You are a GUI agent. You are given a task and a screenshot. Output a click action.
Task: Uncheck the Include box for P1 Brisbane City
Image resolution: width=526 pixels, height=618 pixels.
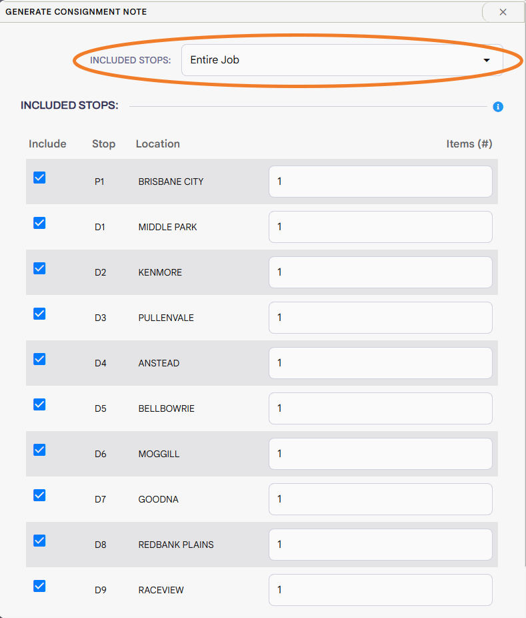39,178
